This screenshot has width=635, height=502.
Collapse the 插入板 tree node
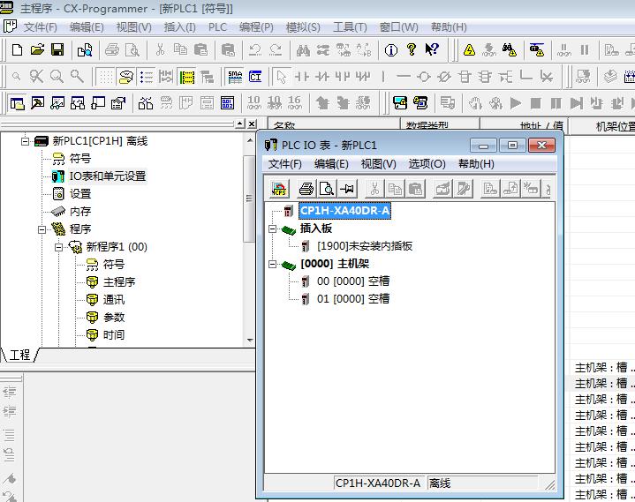pos(273,229)
